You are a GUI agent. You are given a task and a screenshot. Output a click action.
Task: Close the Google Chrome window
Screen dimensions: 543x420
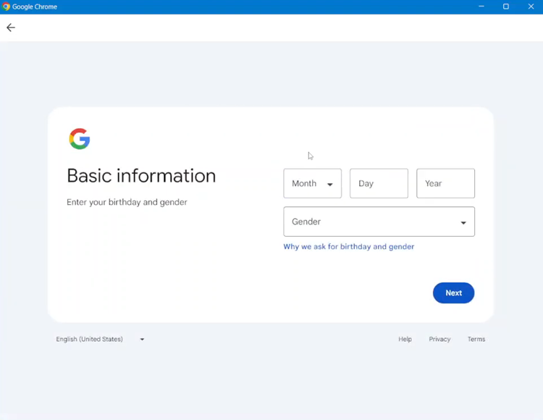[x=531, y=7]
